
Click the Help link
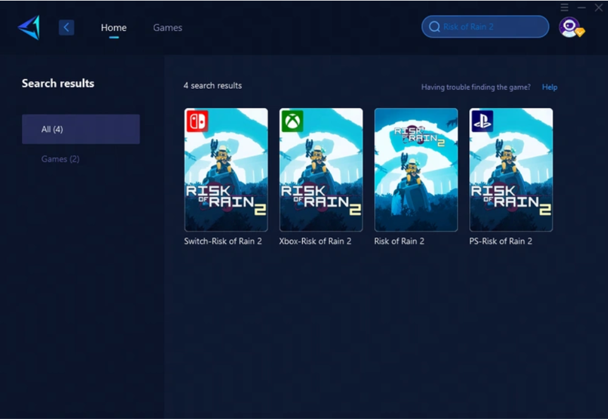[549, 87]
